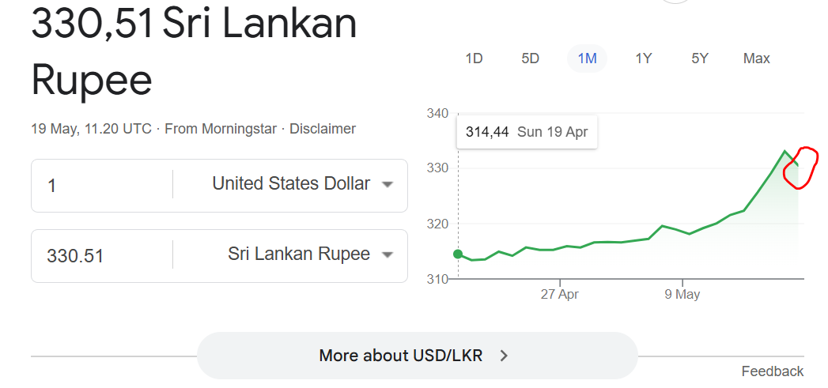The height and width of the screenshot is (388, 828).
Task: Click the chart peak near 333
Action: (785, 151)
